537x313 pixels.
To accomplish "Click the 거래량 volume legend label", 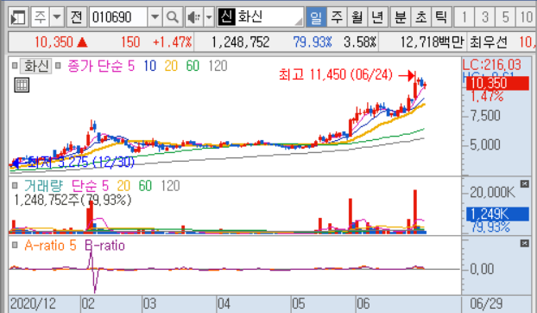I will (x=43, y=186).
